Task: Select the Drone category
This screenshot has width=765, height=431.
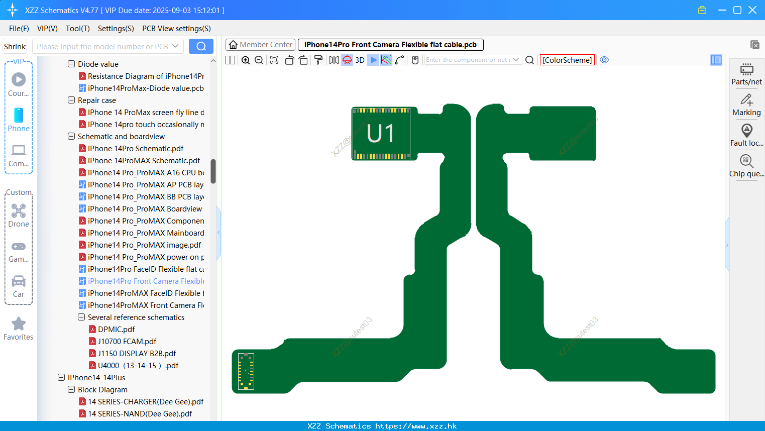Action: coord(19,215)
